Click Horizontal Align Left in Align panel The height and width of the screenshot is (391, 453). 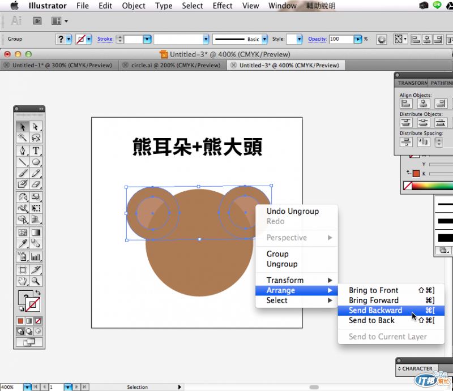(x=405, y=104)
